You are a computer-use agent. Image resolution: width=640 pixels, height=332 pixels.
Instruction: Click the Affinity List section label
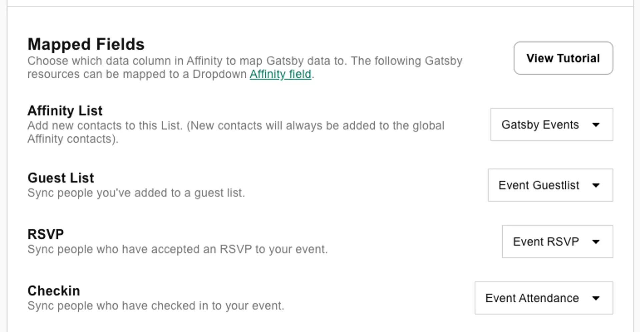(65, 111)
